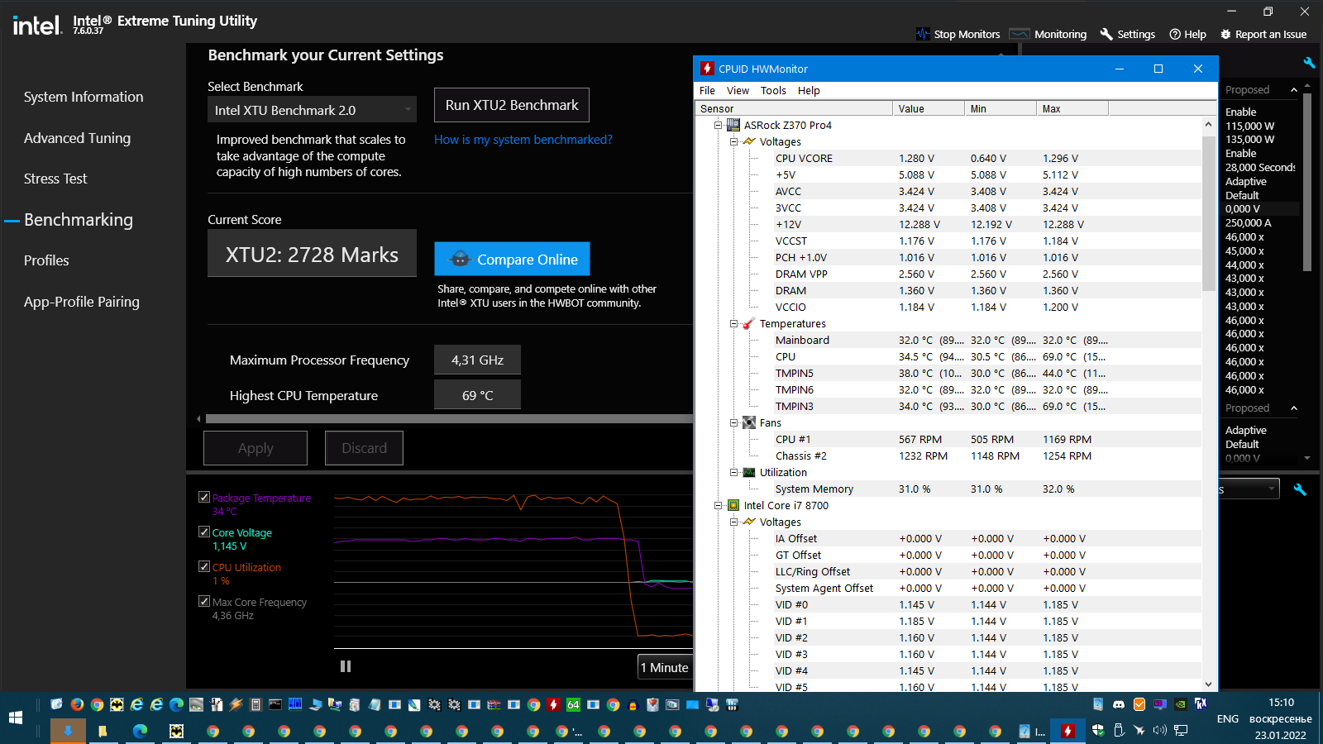1323x744 pixels.
Task: Open Settings wrench icon in XTU header
Action: (x=1106, y=34)
